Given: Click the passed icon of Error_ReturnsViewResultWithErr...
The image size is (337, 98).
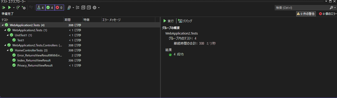Looking at the screenshot, I should point(14,55).
